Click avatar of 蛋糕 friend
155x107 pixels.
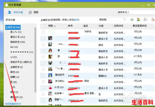tap(50, 100)
